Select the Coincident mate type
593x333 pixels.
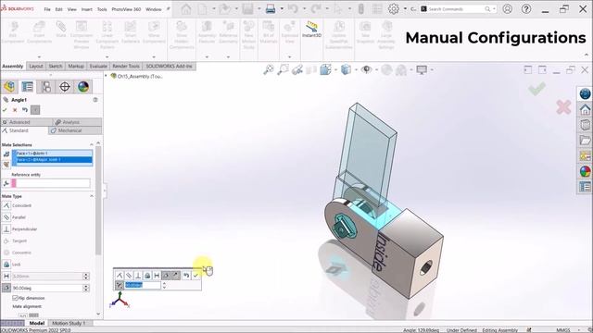6,205
